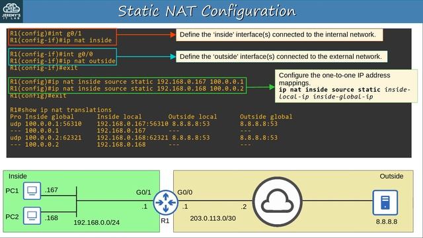Click the 'Inside local' column header
Screen dimensions: 423x238
tap(119, 116)
